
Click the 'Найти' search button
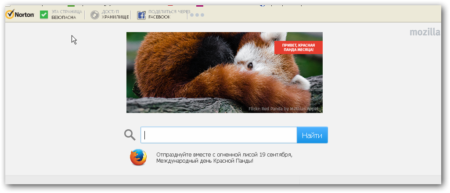pos(312,135)
